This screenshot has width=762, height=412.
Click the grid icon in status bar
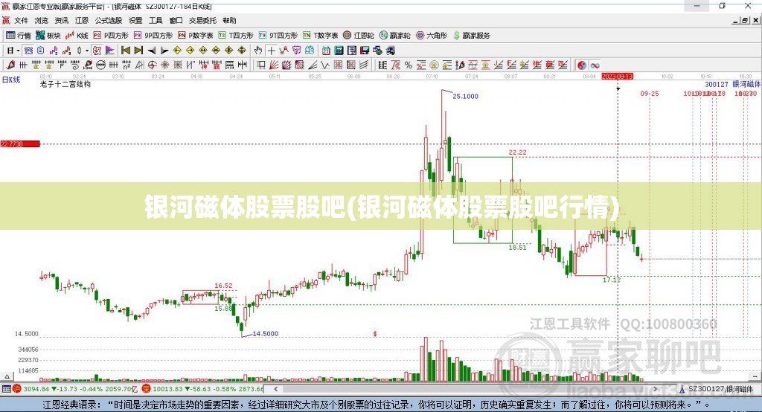point(6,389)
